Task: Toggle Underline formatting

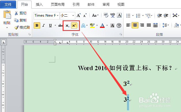Action: (x=50, y=25)
